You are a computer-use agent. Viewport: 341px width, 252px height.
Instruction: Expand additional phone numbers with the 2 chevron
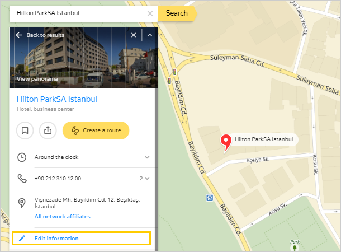click(145, 179)
